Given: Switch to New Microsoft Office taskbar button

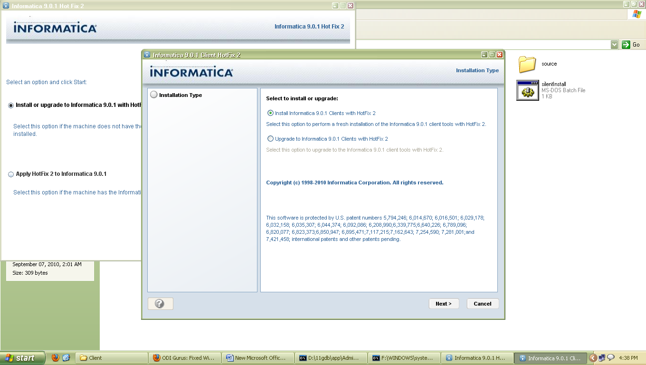Looking at the screenshot, I should (x=258, y=358).
